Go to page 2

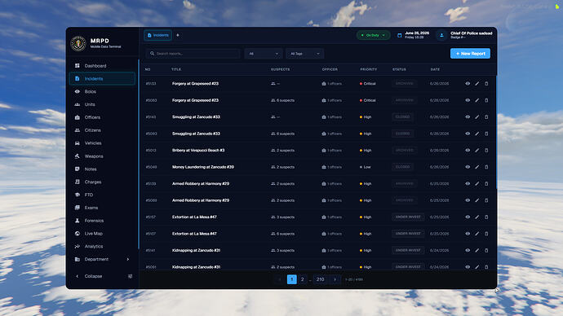(x=303, y=279)
